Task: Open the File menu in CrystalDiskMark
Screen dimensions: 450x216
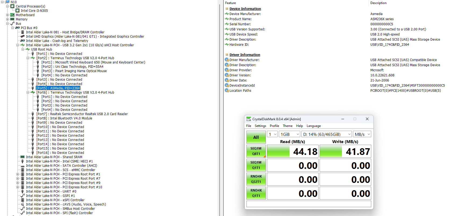Action: pos(249,126)
